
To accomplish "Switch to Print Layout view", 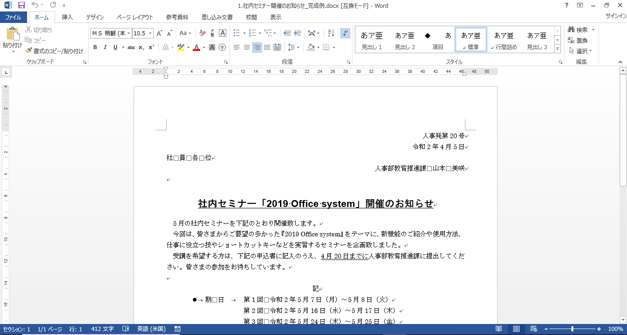I will [516, 329].
